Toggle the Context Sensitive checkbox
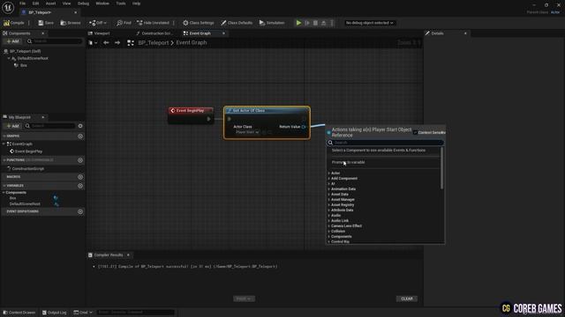Image resolution: width=565 pixels, height=317 pixels. point(415,133)
